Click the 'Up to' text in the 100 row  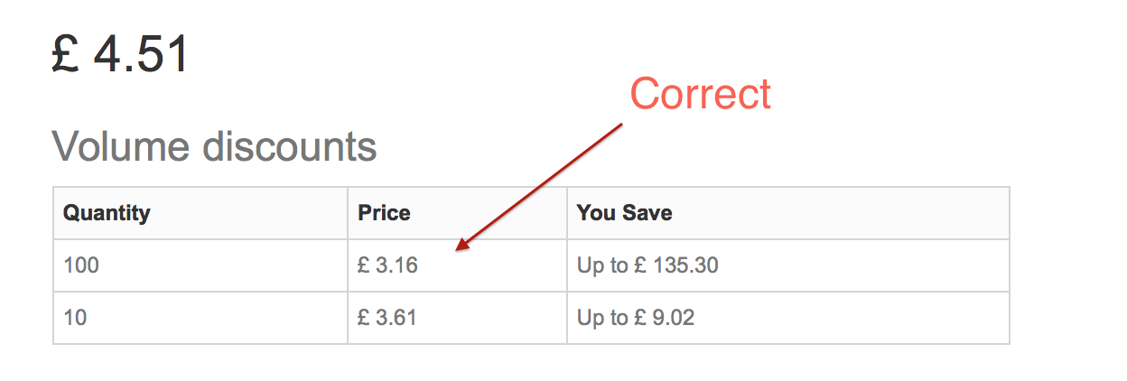[x=602, y=265]
